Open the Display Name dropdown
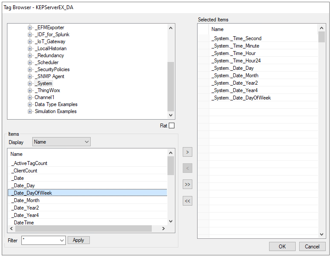331x258 pixels. click(61, 142)
